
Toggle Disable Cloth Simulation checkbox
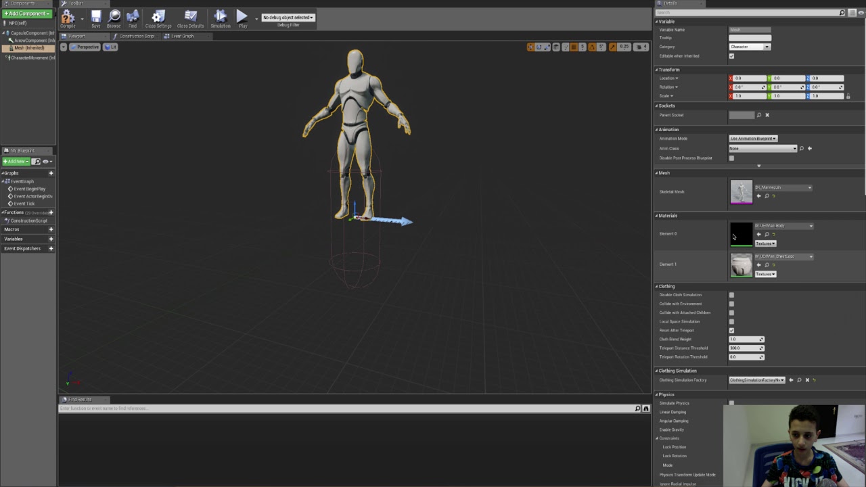click(731, 295)
